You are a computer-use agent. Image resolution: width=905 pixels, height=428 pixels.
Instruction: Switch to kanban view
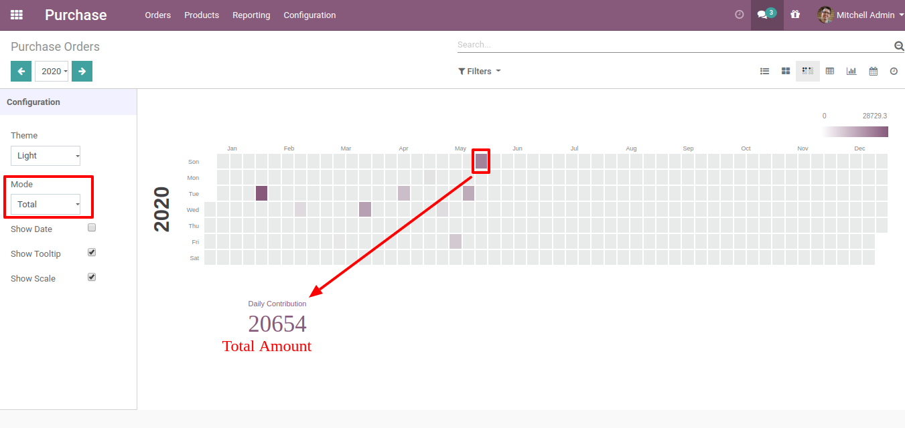tap(786, 71)
